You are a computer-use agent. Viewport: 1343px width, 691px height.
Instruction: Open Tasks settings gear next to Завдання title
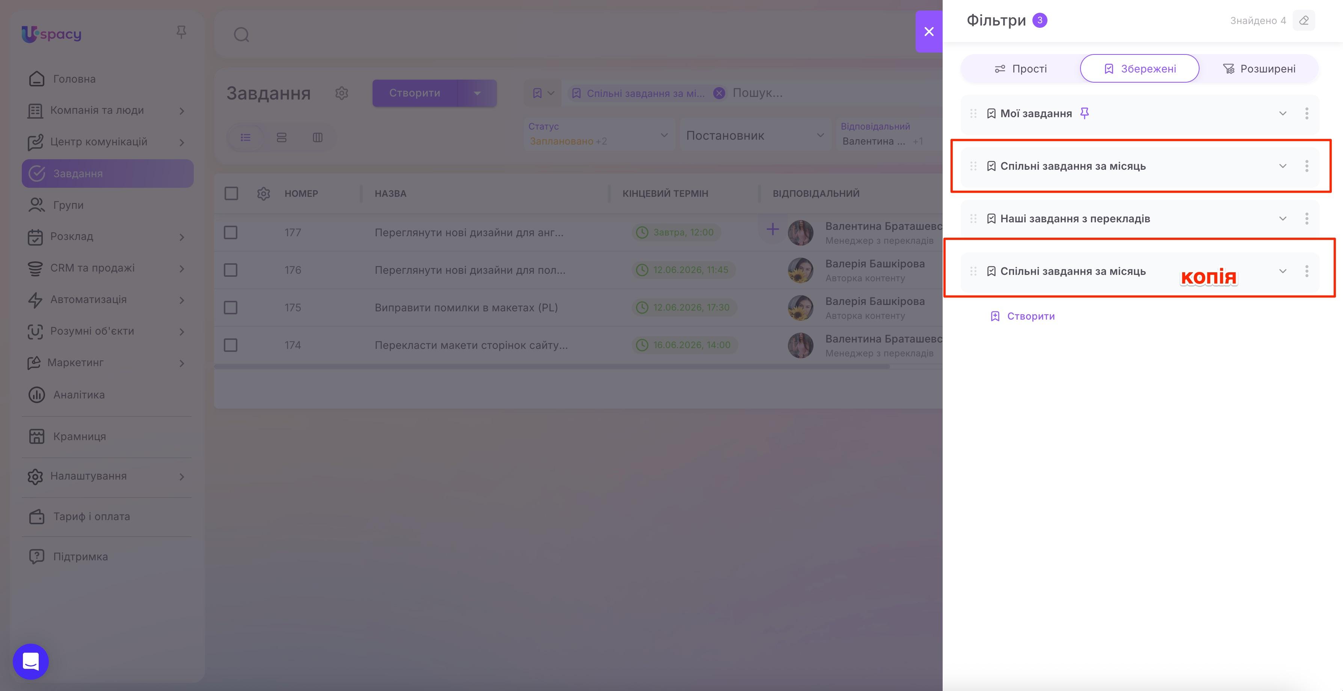(x=341, y=94)
